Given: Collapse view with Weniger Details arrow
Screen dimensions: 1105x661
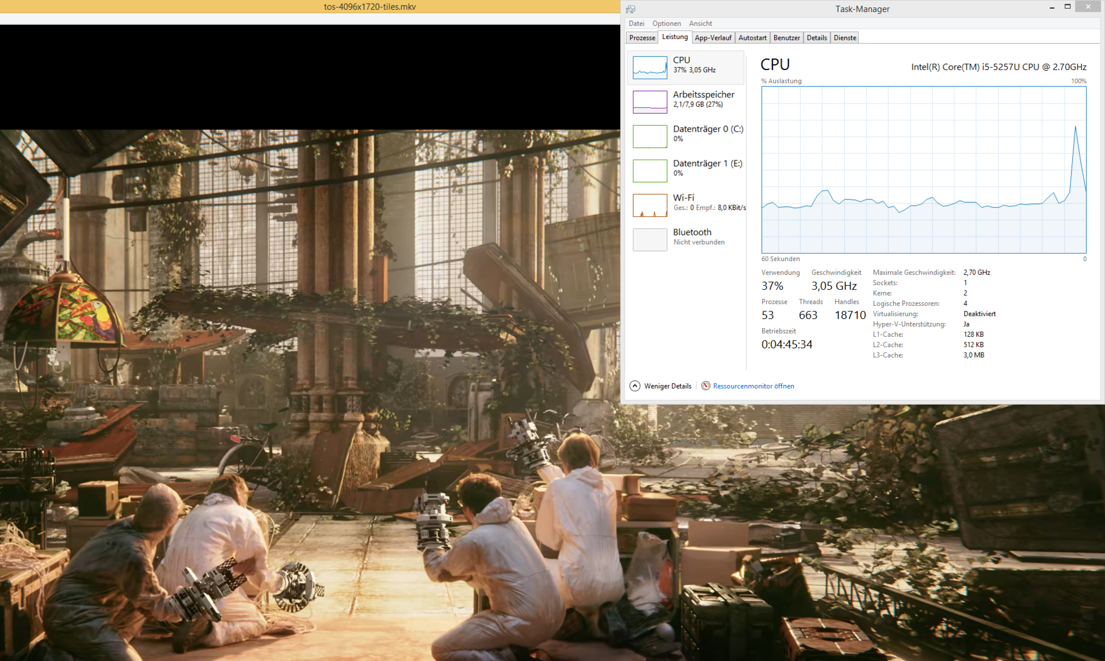Looking at the screenshot, I should click(635, 386).
